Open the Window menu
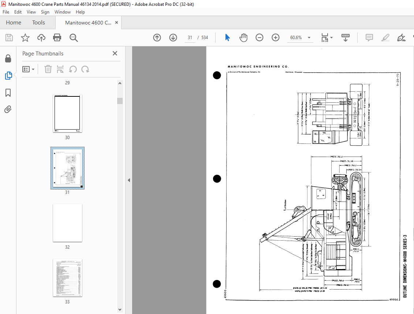 (x=63, y=12)
